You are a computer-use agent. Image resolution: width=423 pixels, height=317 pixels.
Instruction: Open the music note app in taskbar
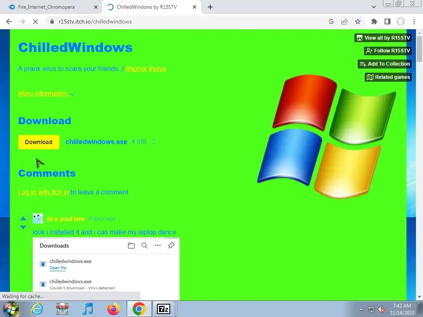tap(88, 309)
